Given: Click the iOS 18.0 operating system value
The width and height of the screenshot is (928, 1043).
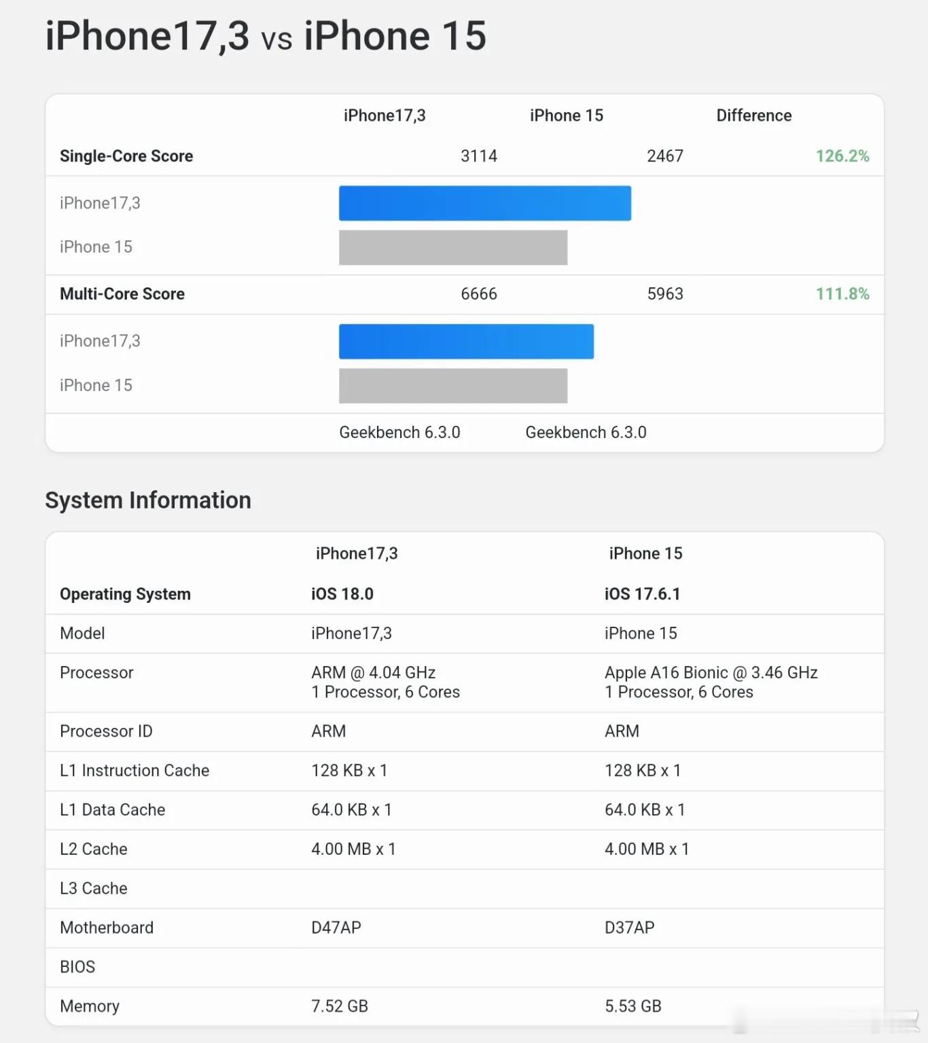Looking at the screenshot, I should (342, 594).
